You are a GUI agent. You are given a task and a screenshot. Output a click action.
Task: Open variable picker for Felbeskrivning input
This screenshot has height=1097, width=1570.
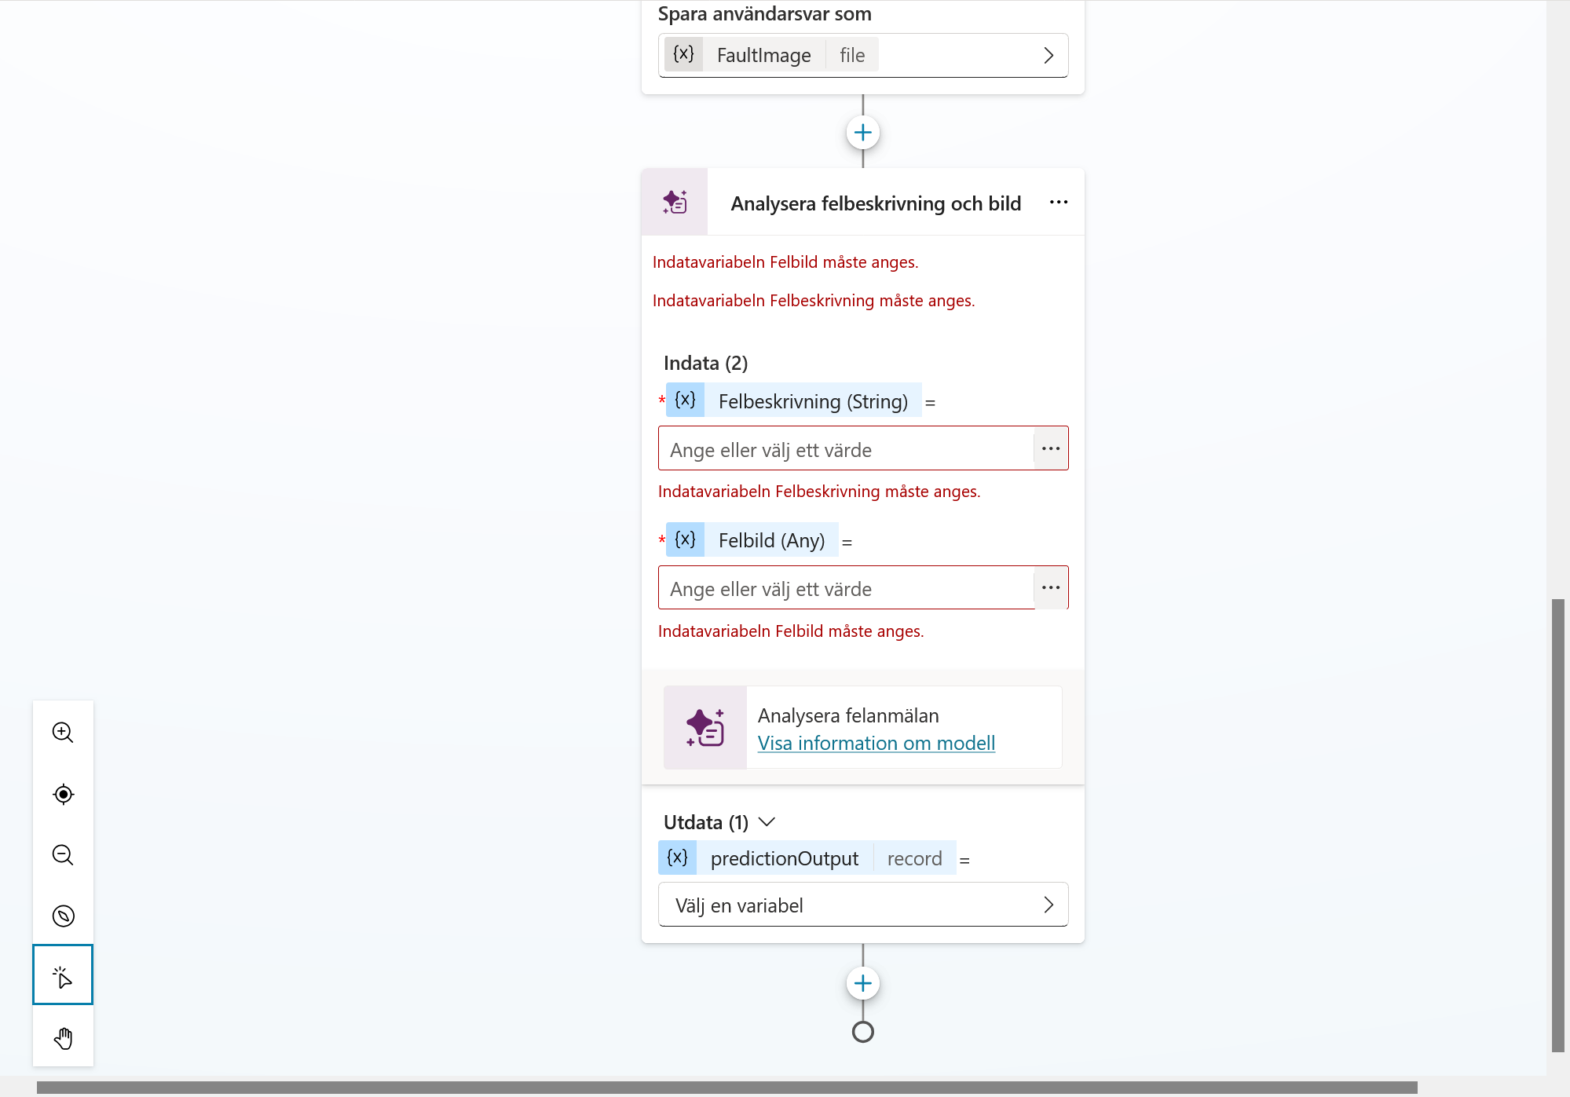[x=1051, y=448]
